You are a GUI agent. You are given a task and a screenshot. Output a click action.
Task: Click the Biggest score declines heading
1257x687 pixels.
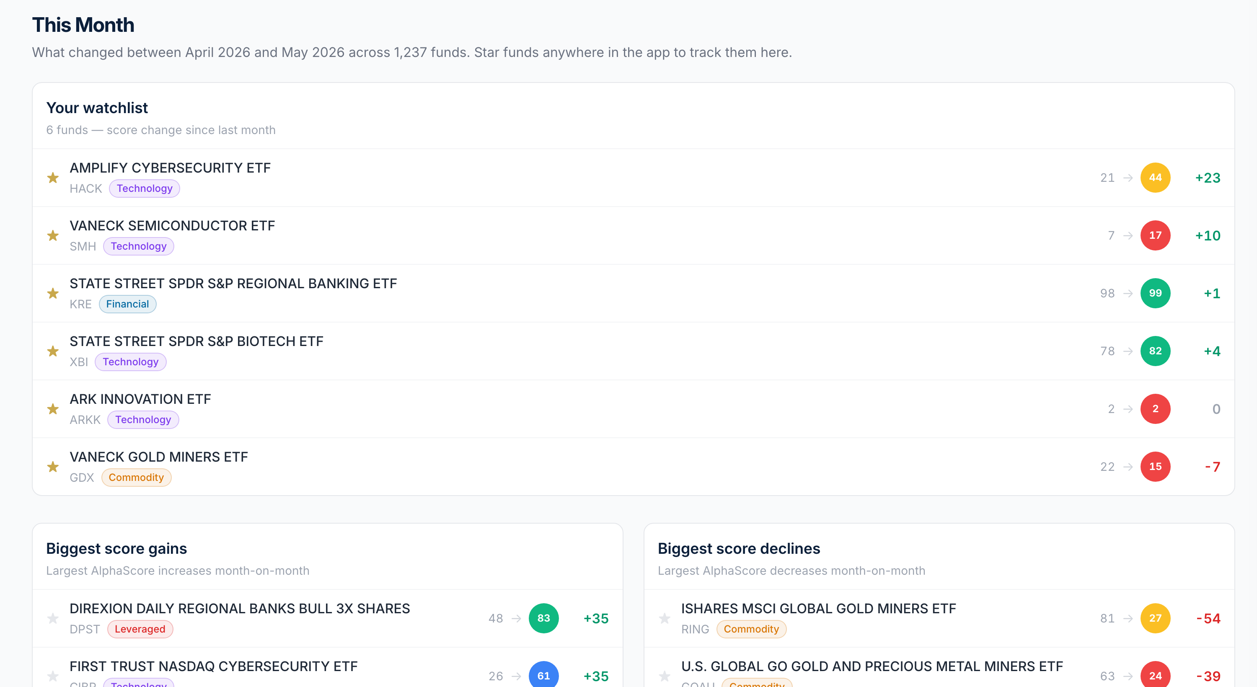point(739,549)
